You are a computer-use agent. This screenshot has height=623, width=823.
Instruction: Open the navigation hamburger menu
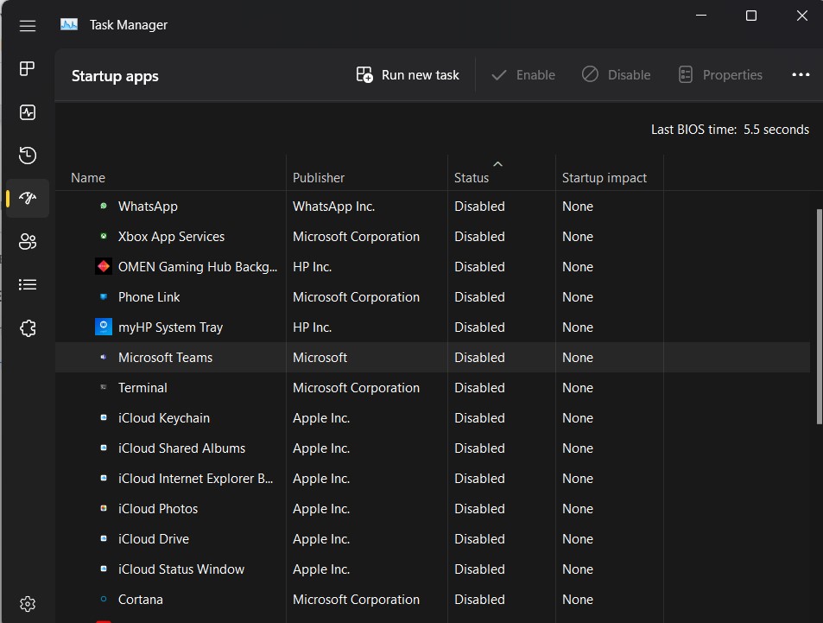point(27,26)
